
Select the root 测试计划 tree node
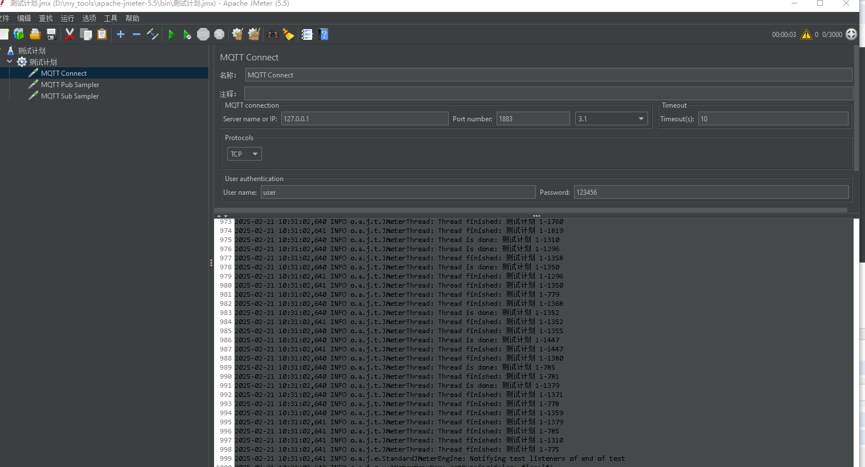[x=31, y=51]
